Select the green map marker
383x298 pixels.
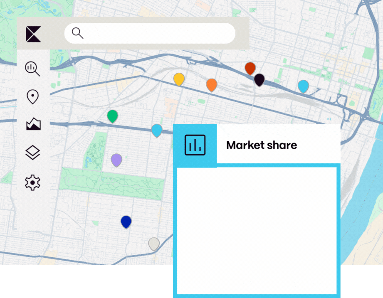tap(112, 116)
